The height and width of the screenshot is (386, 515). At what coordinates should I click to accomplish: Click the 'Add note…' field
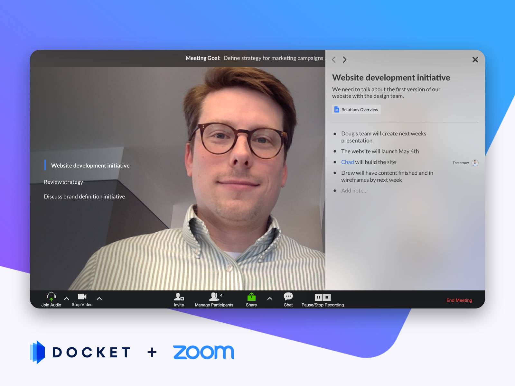(354, 190)
